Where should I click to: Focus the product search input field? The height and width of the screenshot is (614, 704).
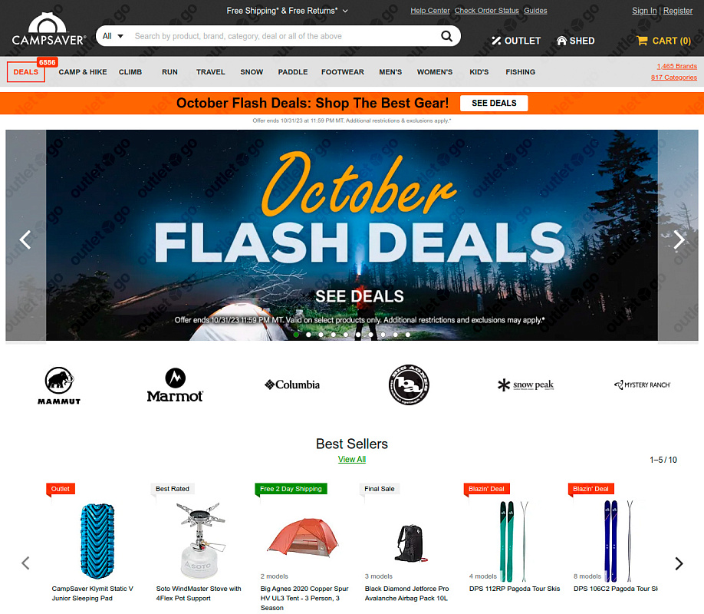pyautogui.click(x=285, y=36)
